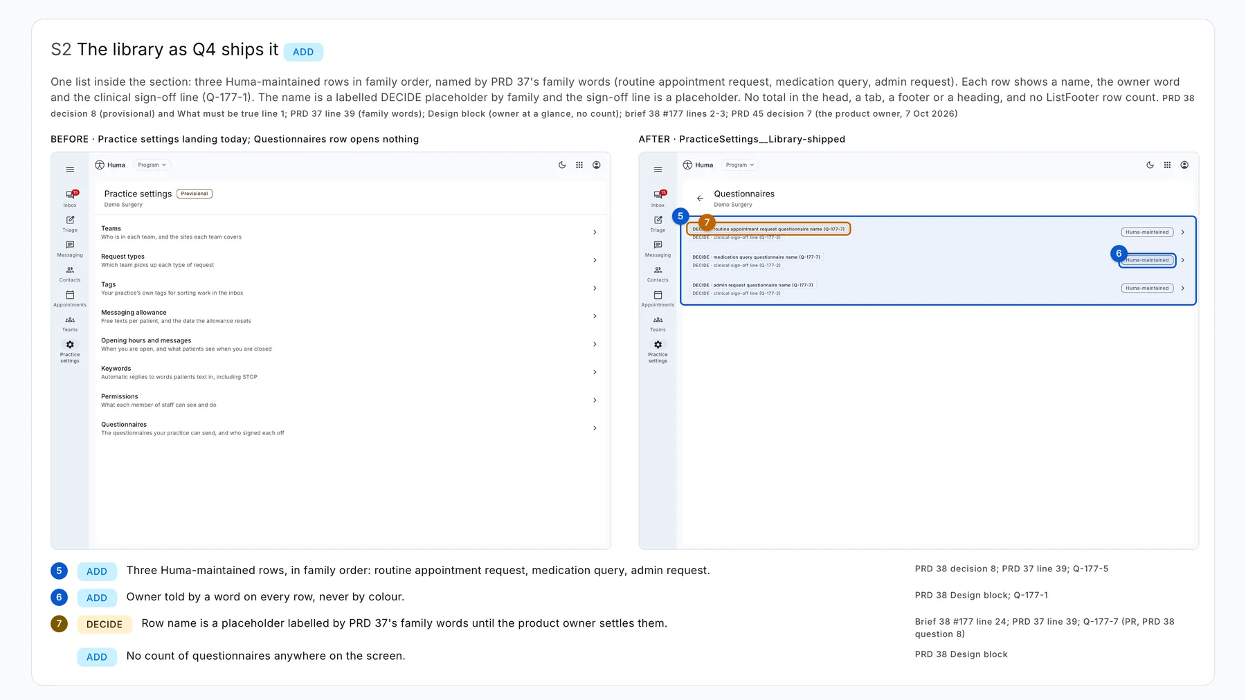This screenshot has width=1246, height=700.
Task: Switch dark mode moon icon in AFTER panel
Action: (x=1150, y=165)
